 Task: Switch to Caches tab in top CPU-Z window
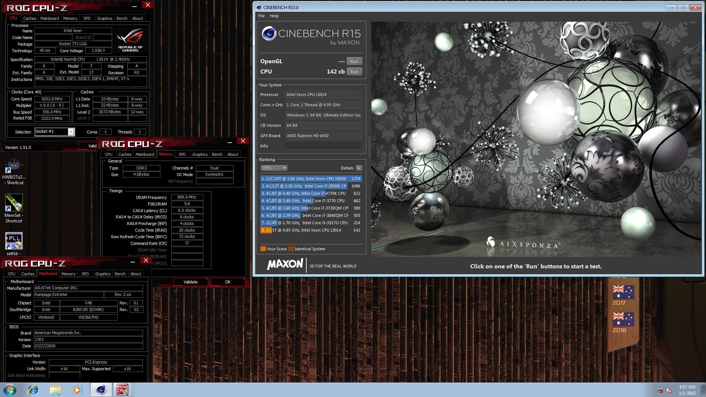(29, 18)
